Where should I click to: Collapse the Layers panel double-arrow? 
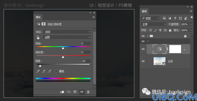click(188, 7)
